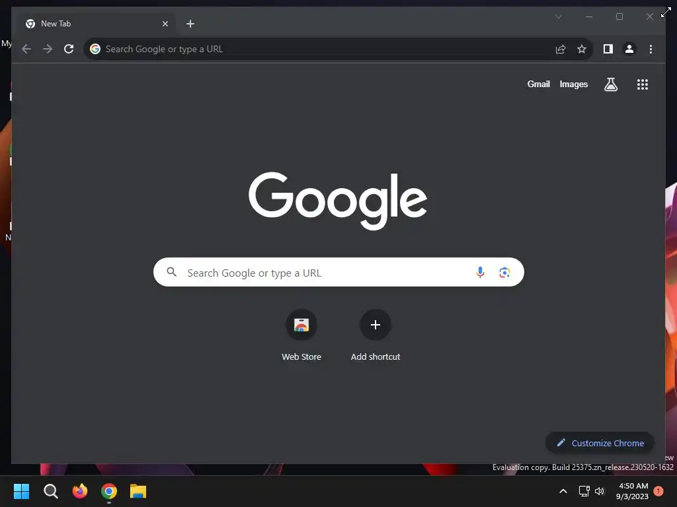Open clock showing 4:50 AM

coord(633,491)
